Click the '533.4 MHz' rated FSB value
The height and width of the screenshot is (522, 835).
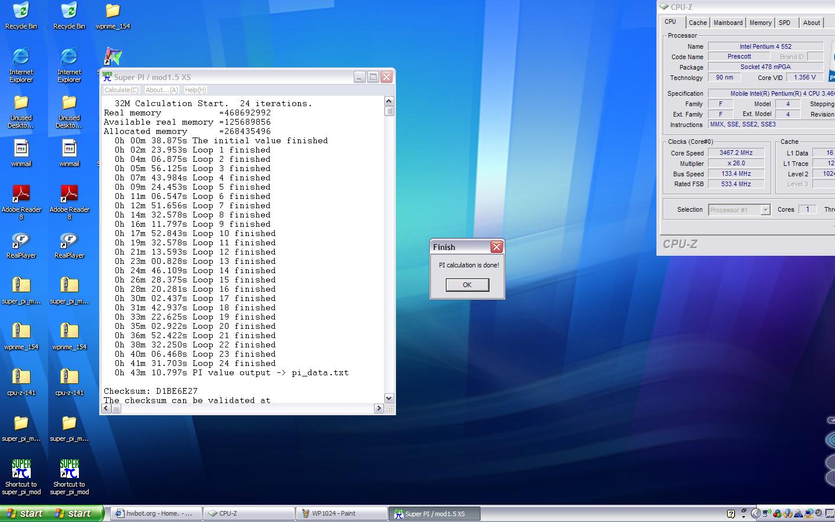point(736,184)
